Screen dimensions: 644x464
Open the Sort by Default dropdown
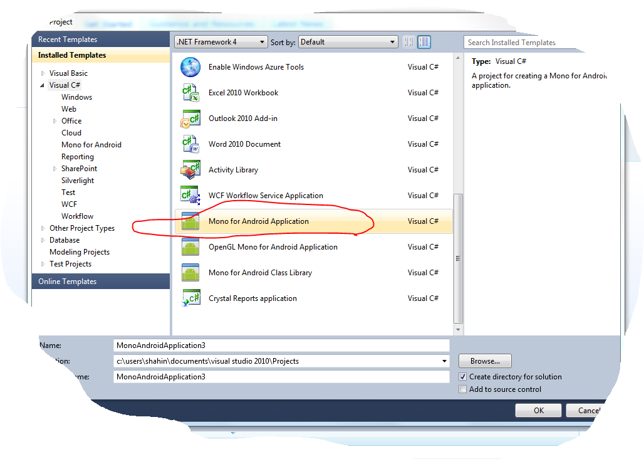pyautogui.click(x=348, y=42)
